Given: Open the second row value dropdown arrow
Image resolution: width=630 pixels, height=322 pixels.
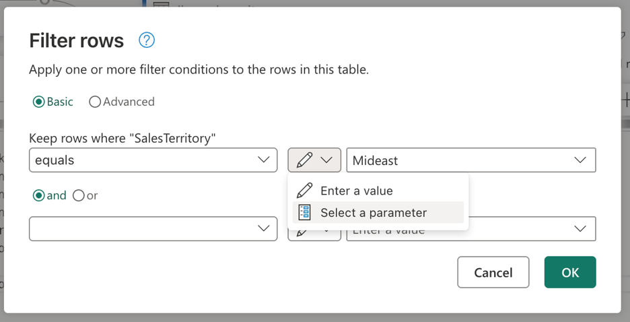Looking at the screenshot, I should [580, 229].
